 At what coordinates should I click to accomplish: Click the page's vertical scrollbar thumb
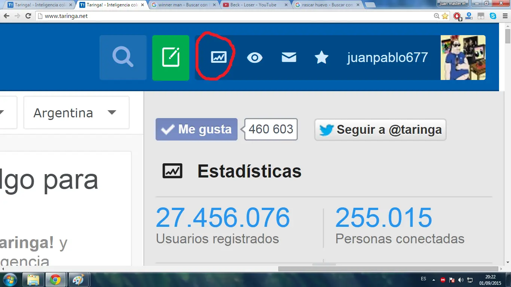pyautogui.click(x=508, y=36)
